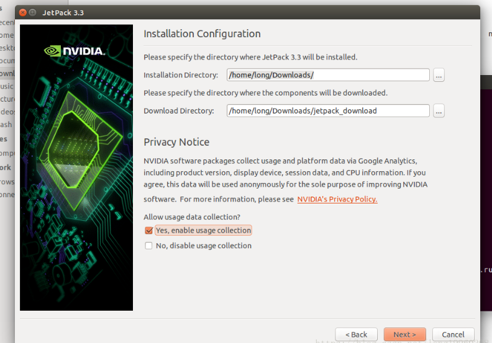492x343 pixels.
Task: Click the 'Installation Configuration' heading
Action: pyautogui.click(x=202, y=34)
